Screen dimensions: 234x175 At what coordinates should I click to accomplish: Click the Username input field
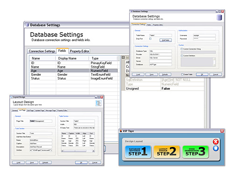(204, 35)
